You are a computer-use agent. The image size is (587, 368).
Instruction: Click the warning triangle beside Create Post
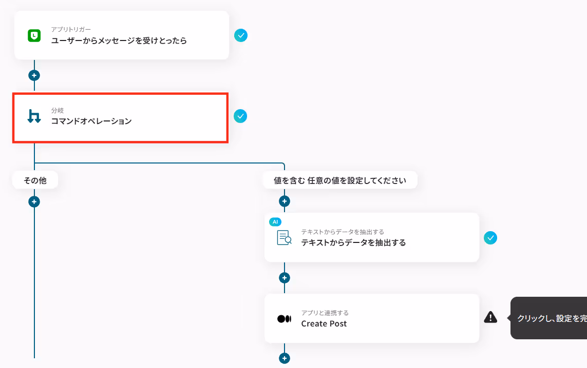pos(490,317)
